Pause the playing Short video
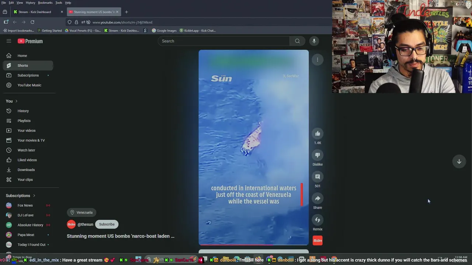The height and width of the screenshot is (265, 472). click(x=253, y=147)
